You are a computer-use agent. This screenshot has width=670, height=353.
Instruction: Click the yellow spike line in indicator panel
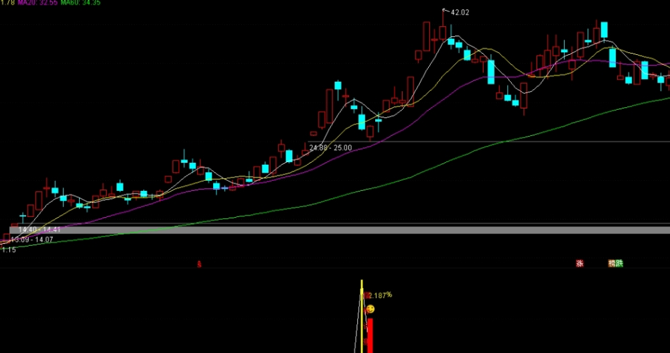tap(362, 316)
